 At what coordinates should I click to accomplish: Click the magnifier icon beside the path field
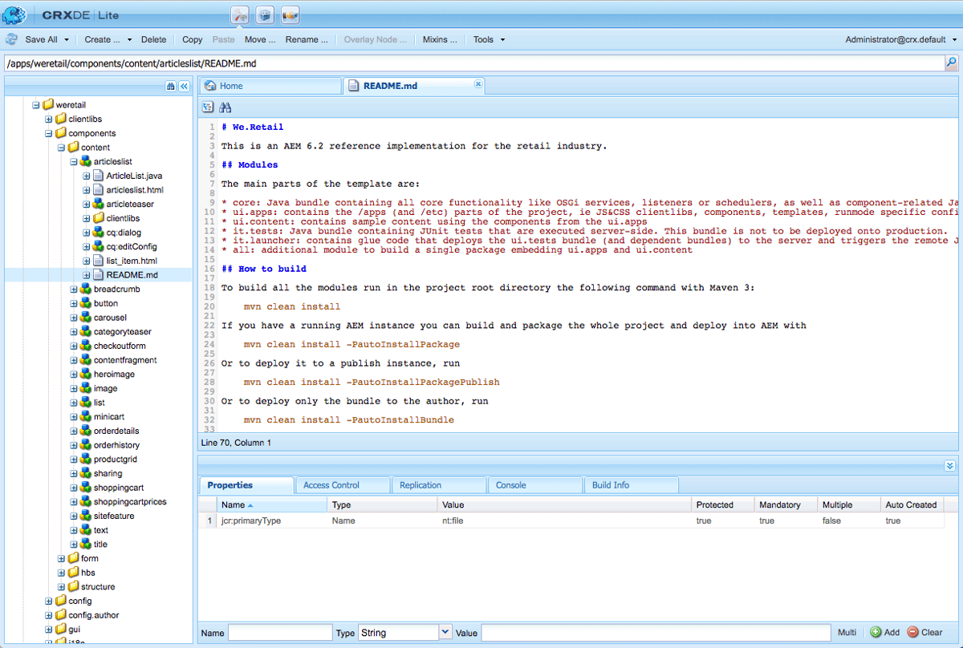952,62
